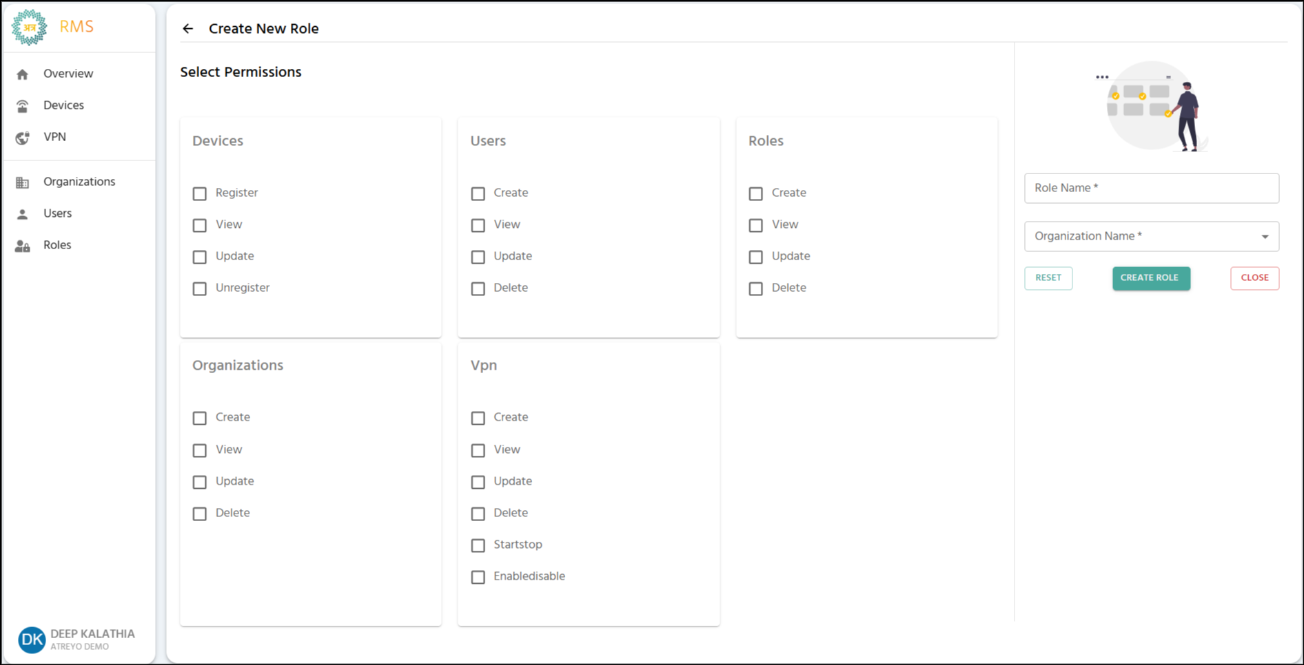The image size is (1304, 665).
Task: Click the Organizations building icon
Action: coord(23,182)
